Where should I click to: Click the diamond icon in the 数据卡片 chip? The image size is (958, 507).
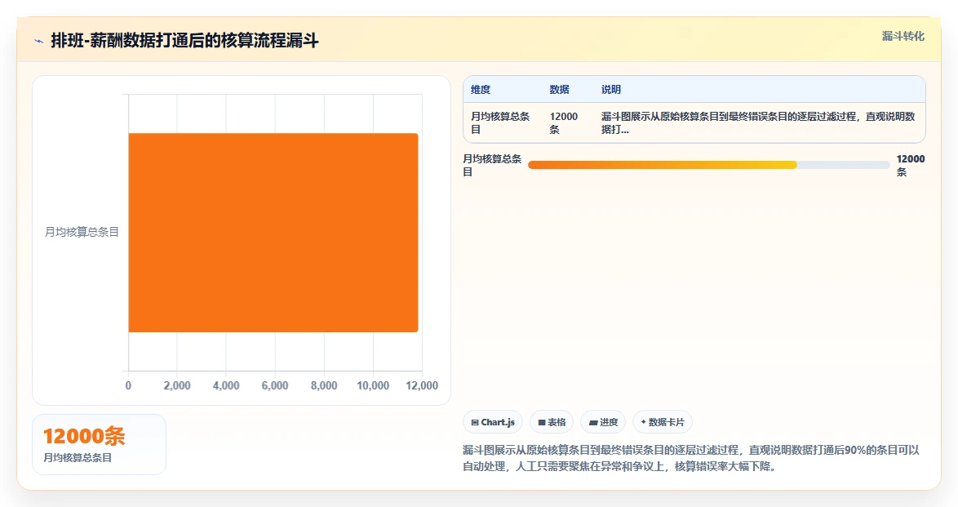(x=643, y=422)
